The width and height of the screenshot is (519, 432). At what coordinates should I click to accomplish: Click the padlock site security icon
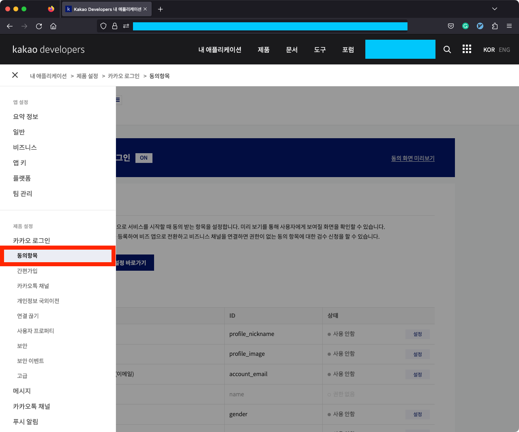(115, 26)
